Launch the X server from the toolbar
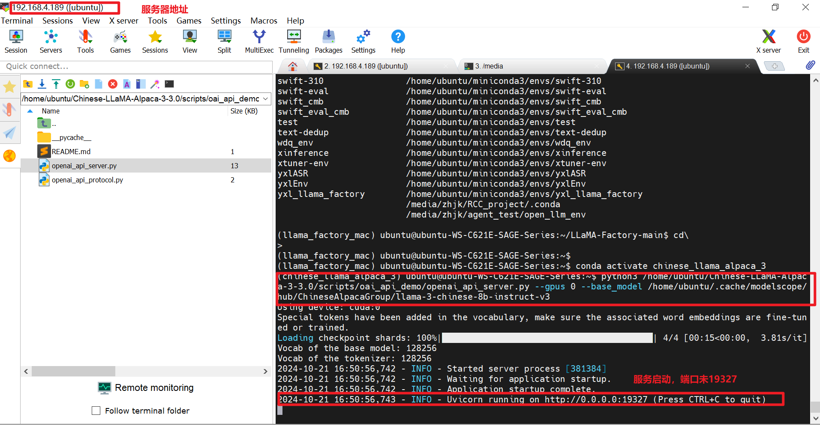This screenshot has width=820, height=426. [x=768, y=42]
